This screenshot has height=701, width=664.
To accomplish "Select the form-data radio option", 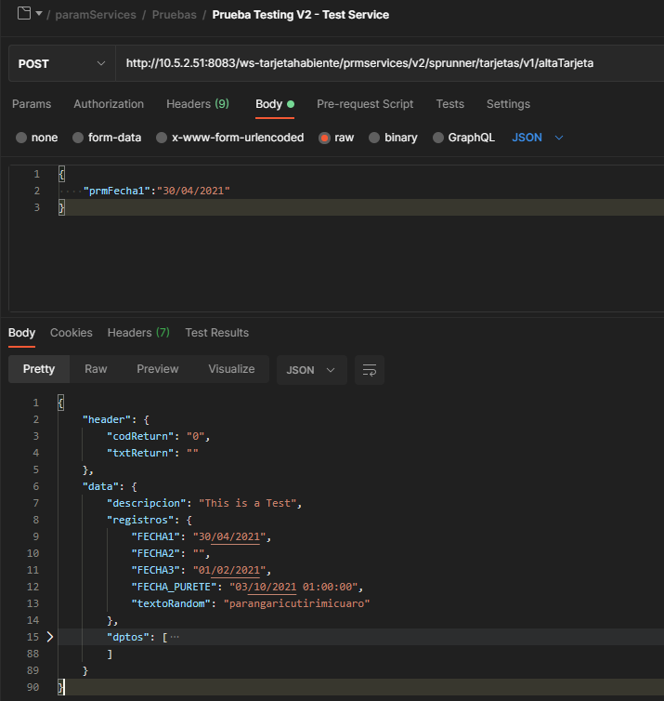I will point(78,138).
